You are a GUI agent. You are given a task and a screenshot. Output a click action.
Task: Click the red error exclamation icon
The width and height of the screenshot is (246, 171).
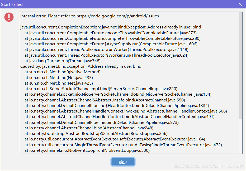9,17
